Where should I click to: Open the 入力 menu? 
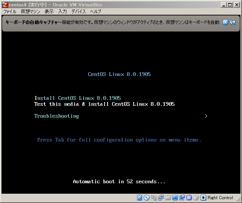pos(62,12)
